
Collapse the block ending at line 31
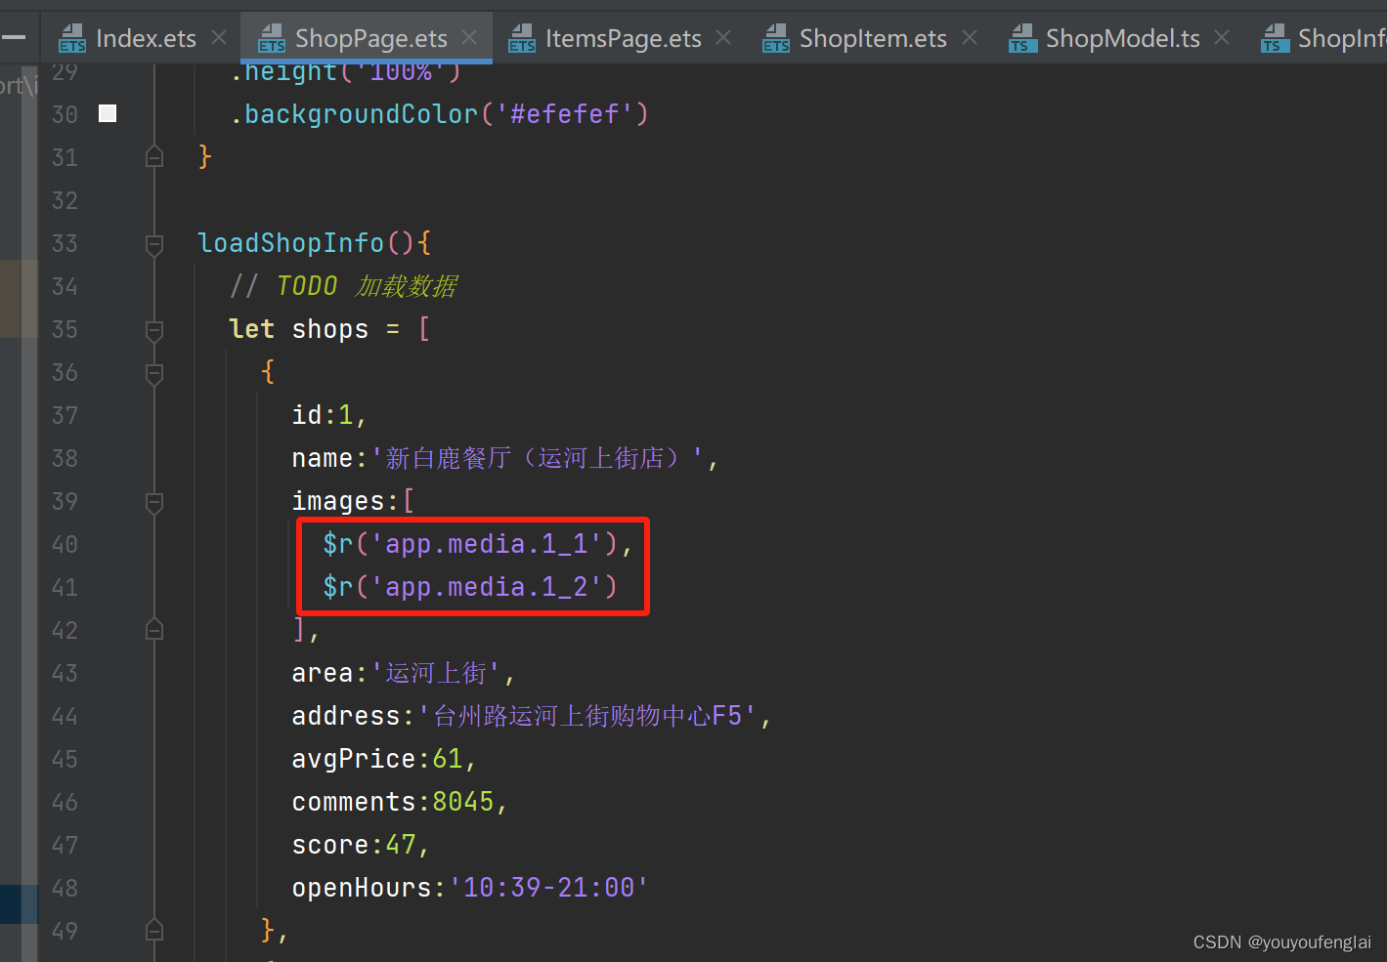[x=154, y=156]
